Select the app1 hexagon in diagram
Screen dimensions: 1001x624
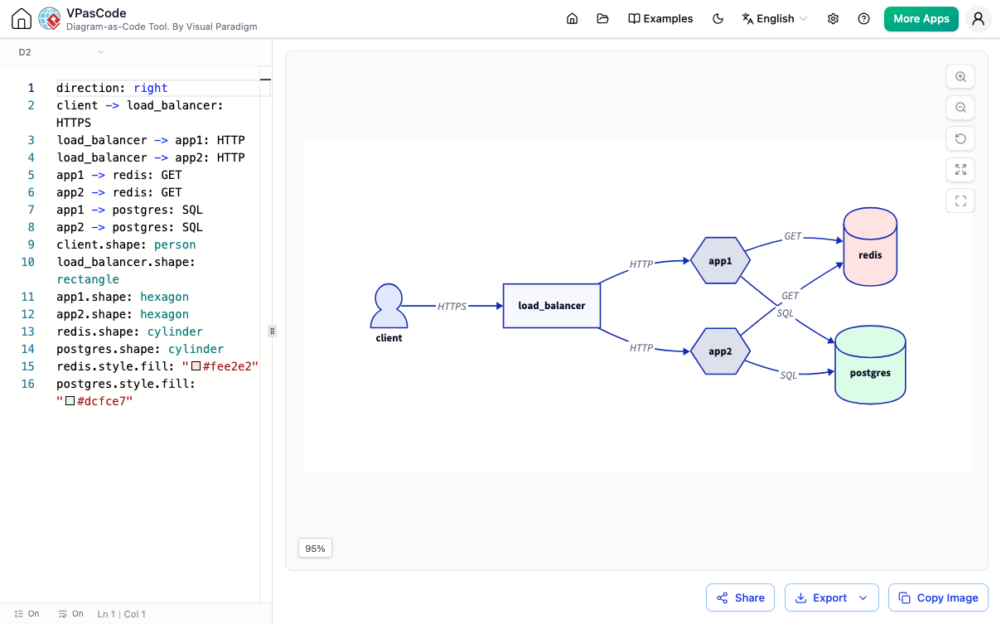point(720,260)
